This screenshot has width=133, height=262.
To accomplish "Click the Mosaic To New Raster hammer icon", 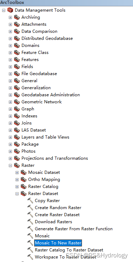I will point(30,243).
